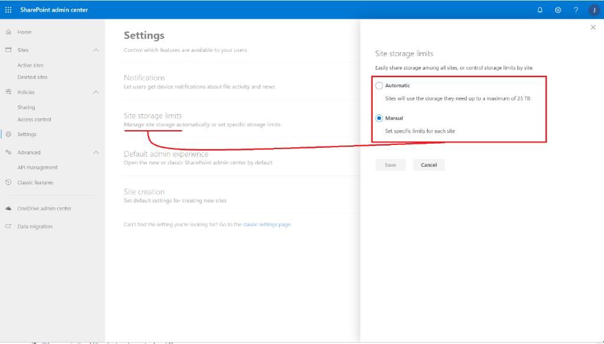Open Settings in navigation
This screenshot has height=344, width=604.
click(27, 134)
